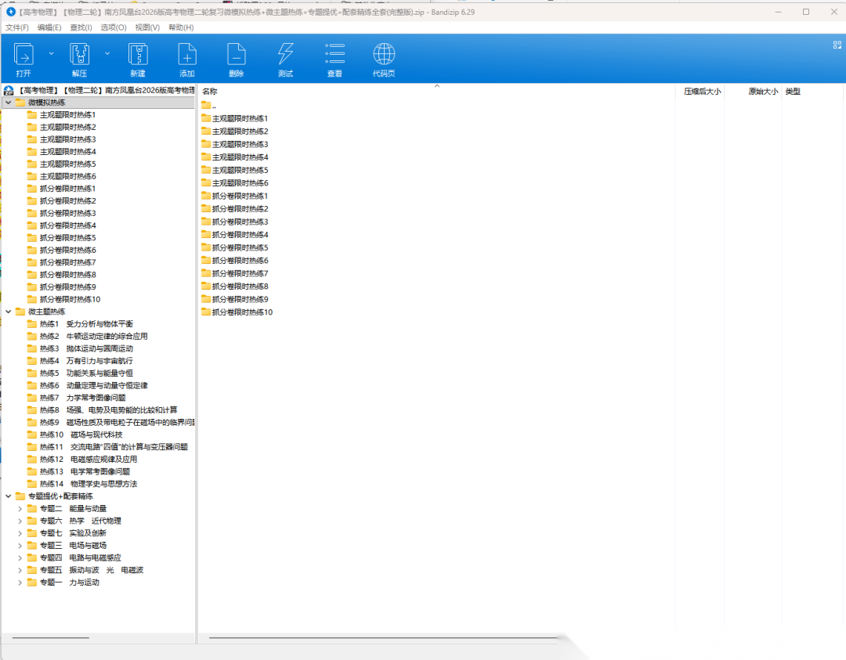Click the Delete (删除) toolbar icon

click(x=236, y=54)
